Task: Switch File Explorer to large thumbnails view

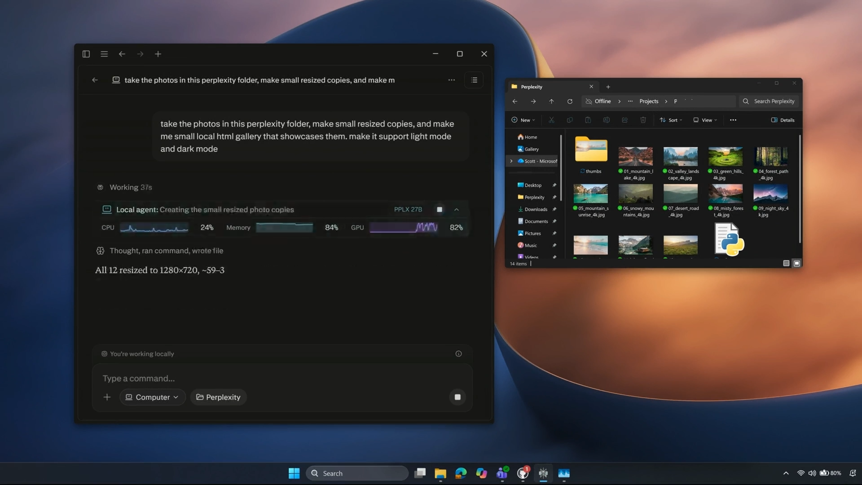Action: point(797,264)
